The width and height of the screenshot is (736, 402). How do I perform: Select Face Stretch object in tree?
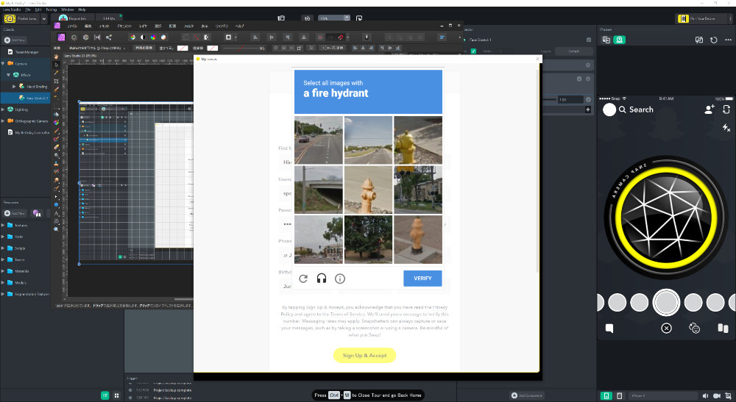pyautogui.click(x=26, y=98)
